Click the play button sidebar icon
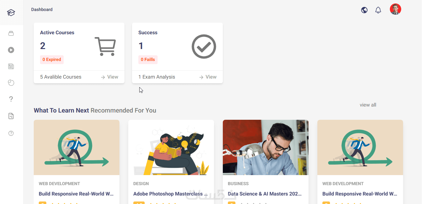422x204 pixels. coord(11,50)
